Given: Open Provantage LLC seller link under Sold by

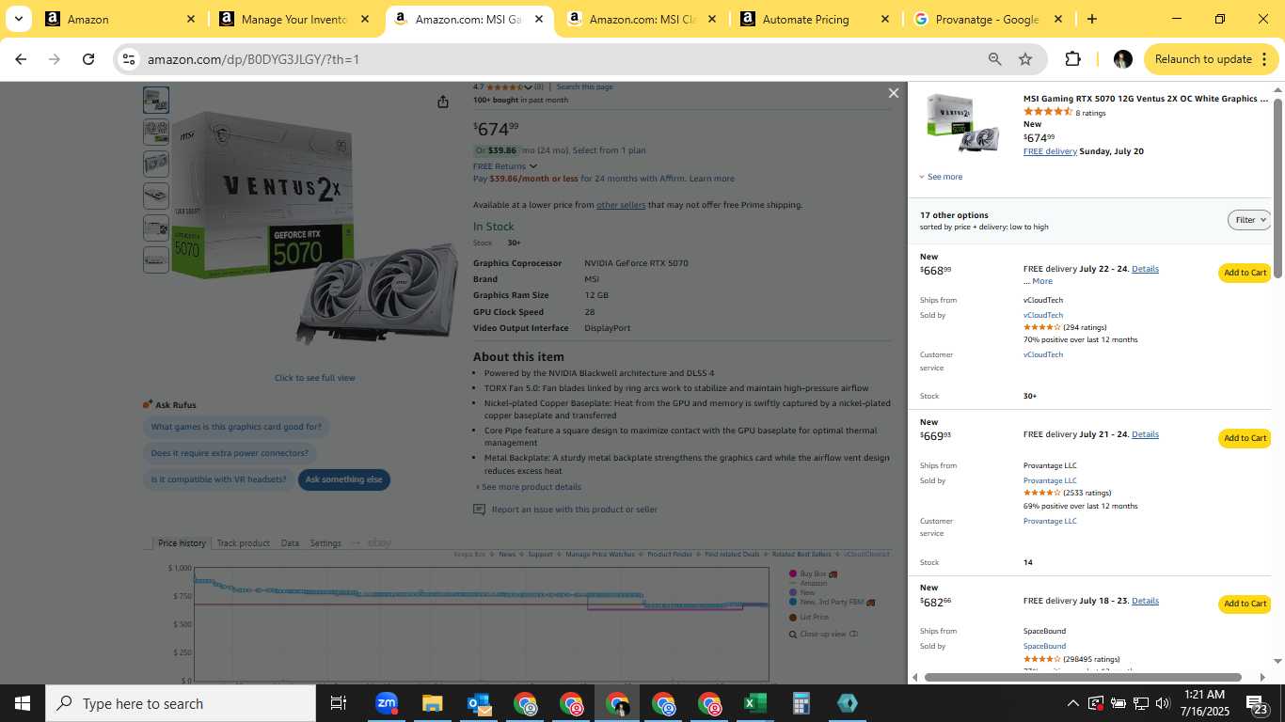Looking at the screenshot, I should pyautogui.click(x=1050, y=480).
